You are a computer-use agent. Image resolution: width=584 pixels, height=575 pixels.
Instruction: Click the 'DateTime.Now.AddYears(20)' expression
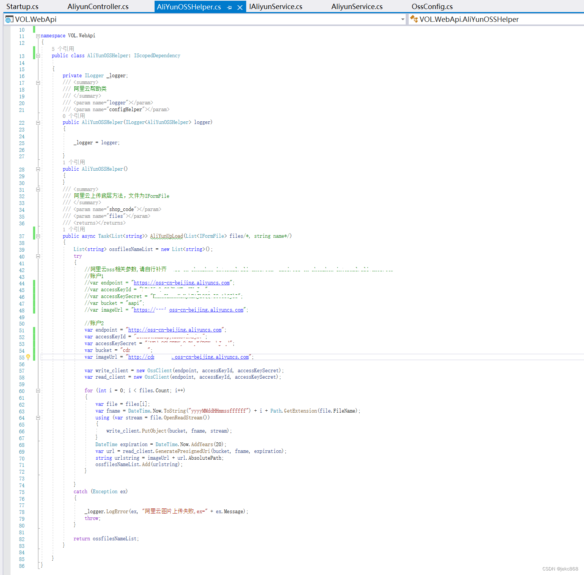[x=190, y=445]
